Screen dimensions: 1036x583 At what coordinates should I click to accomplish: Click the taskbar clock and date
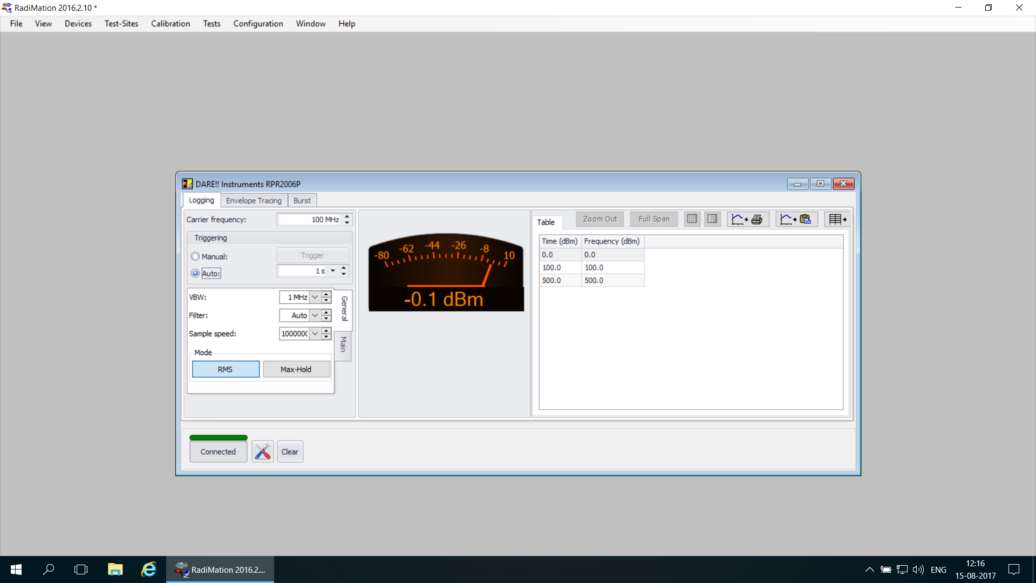[x=976, y=570]
